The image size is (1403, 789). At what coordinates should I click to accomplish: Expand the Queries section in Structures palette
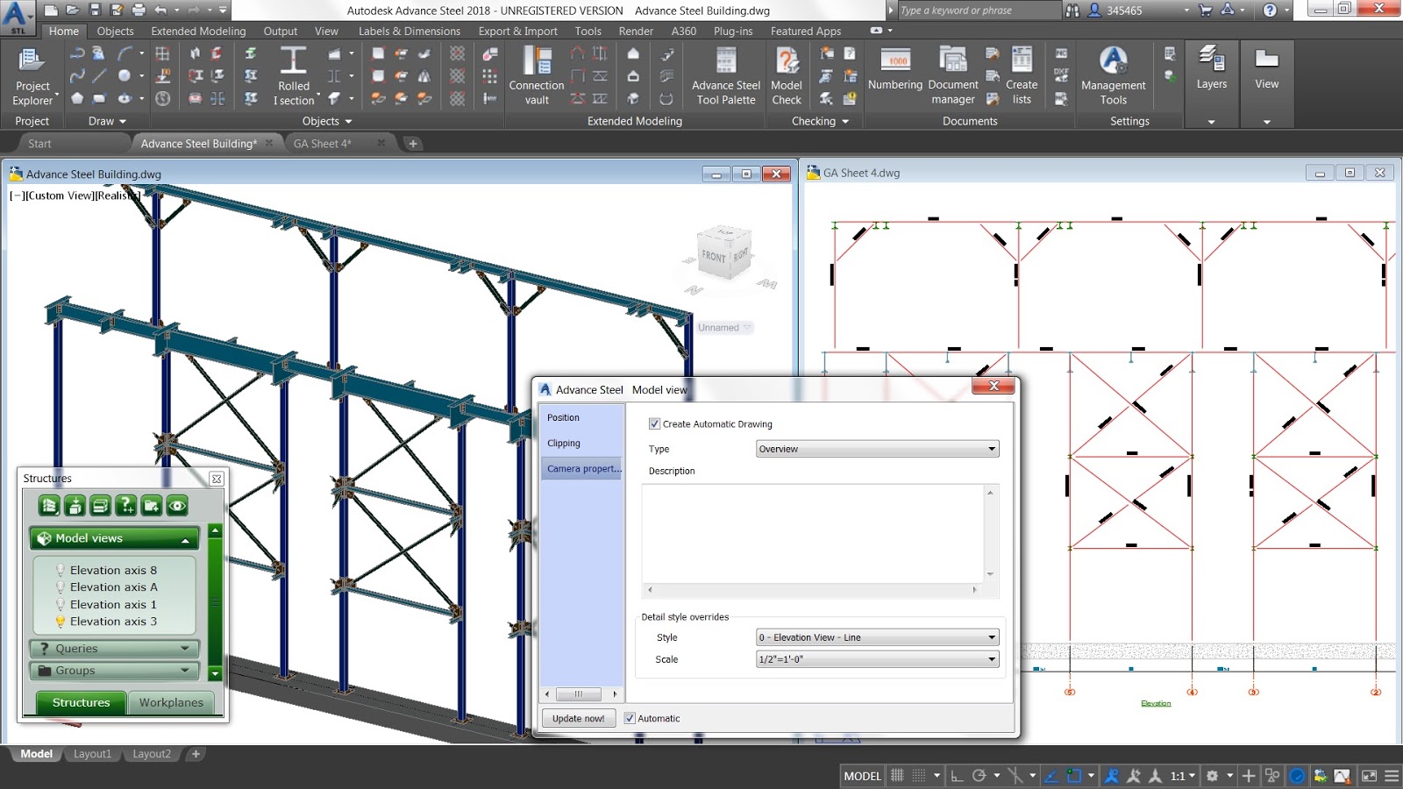click(x=114, y=648)
